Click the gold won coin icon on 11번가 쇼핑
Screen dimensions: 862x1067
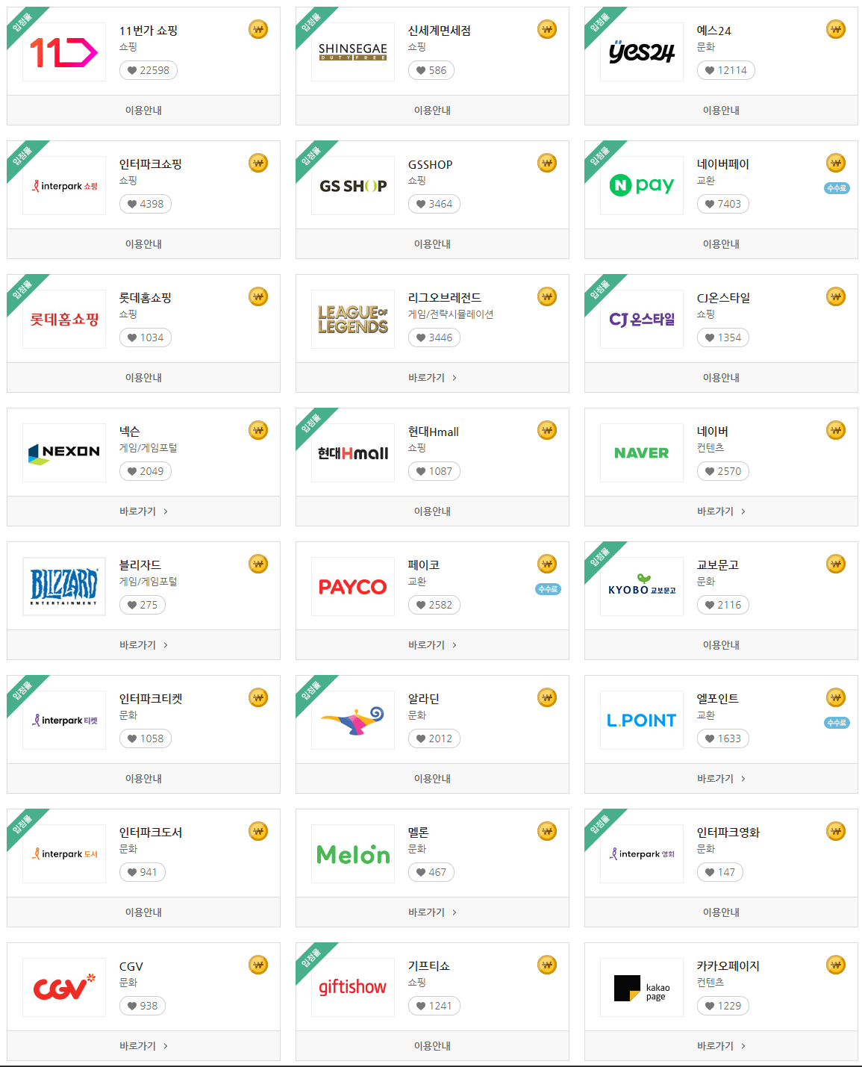pos(258,30)
